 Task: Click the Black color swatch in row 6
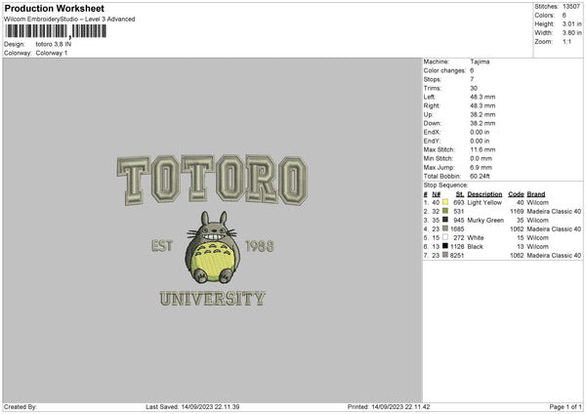point(445,246)
